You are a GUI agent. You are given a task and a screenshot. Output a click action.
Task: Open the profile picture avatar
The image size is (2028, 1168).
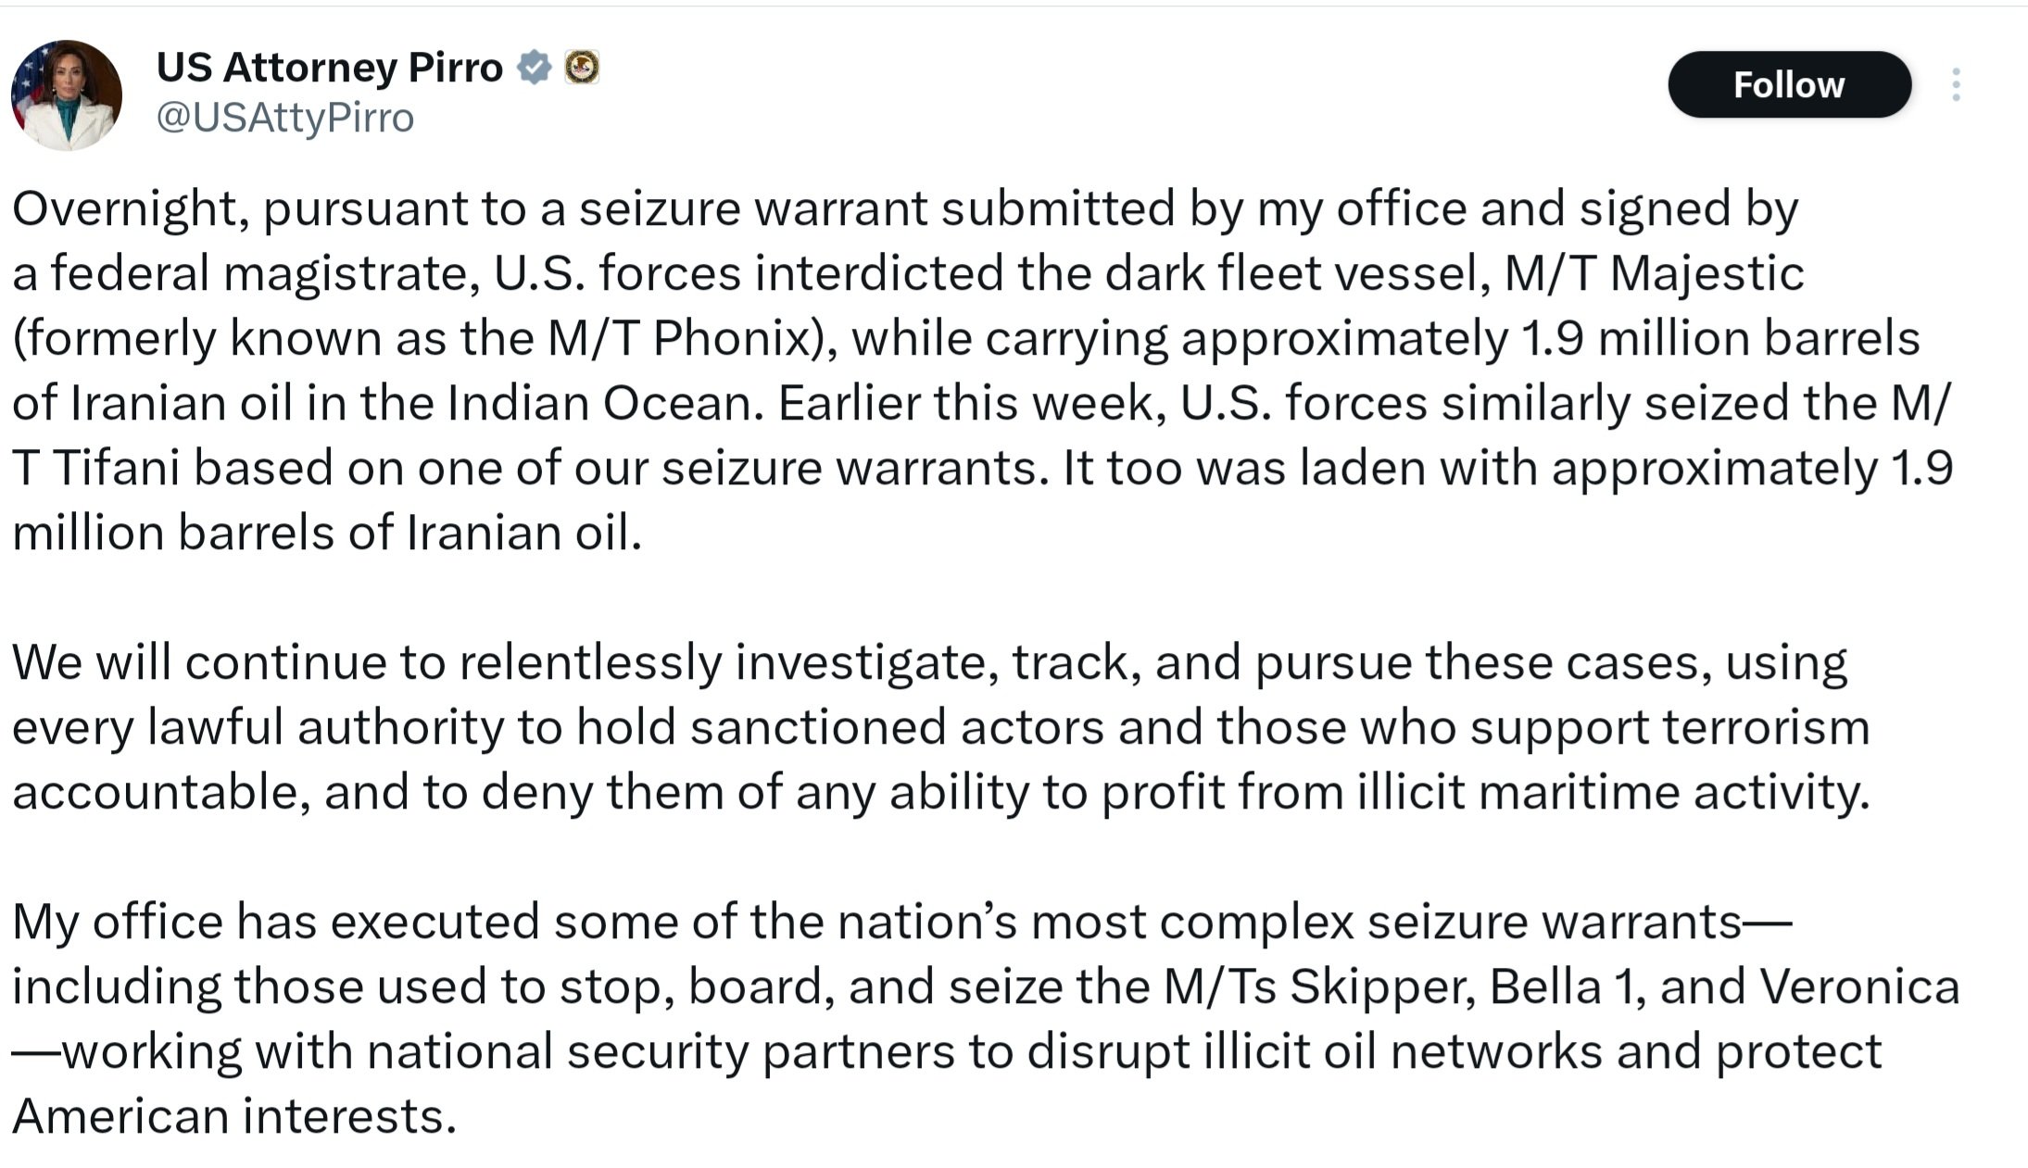(x=67, y=94)
